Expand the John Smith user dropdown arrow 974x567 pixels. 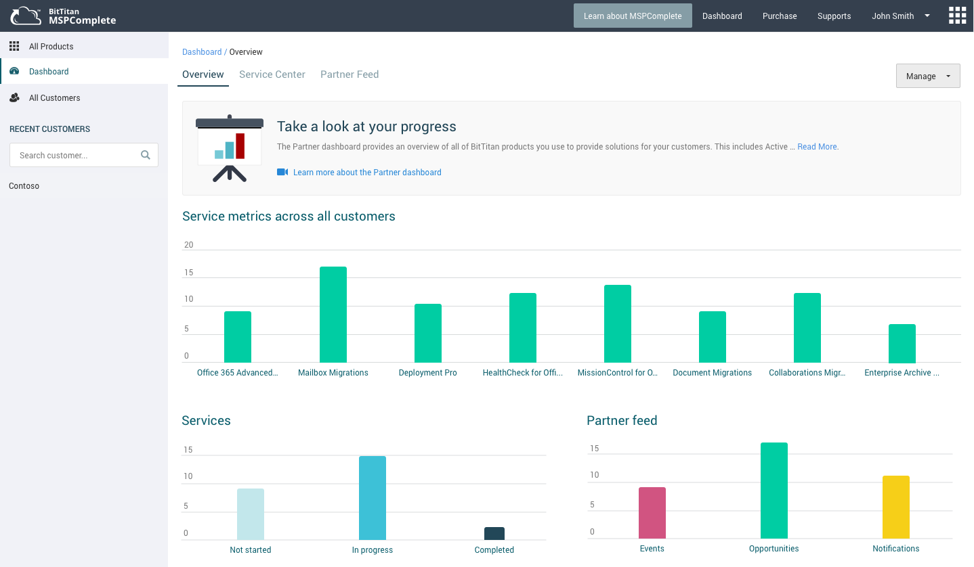[x=927, y=16]
